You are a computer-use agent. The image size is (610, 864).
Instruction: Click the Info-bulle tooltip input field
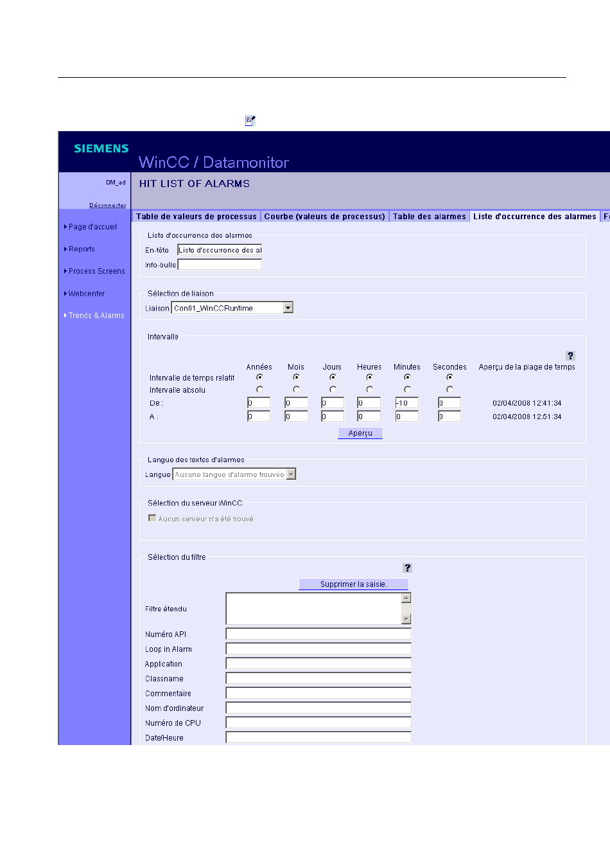coord(220,265)
